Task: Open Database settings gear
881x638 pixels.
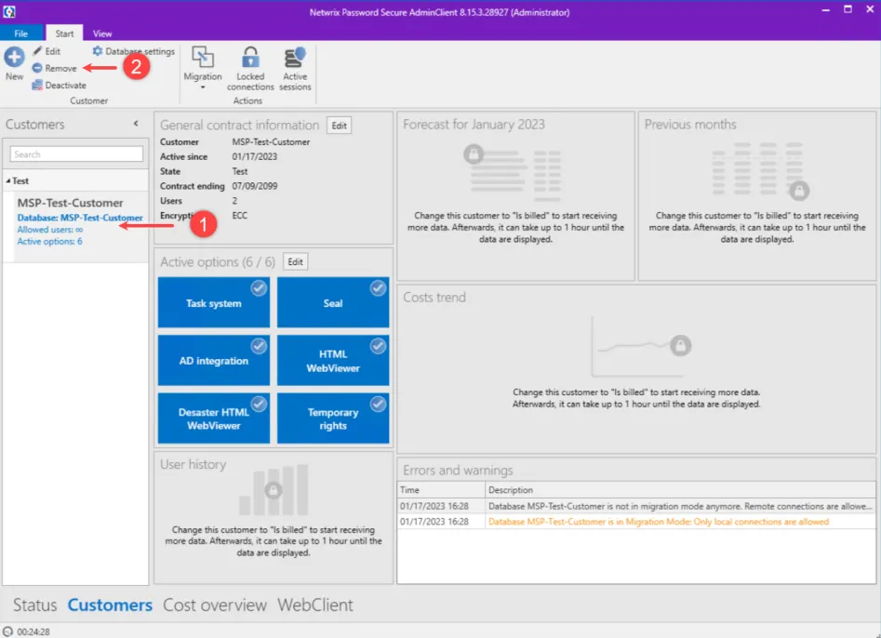Action: click(98, 51)
